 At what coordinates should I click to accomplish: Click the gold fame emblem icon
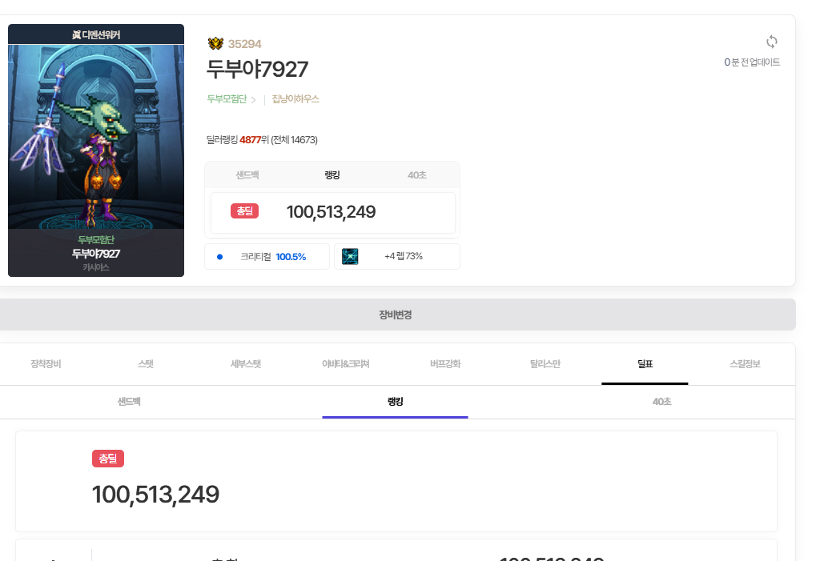pos(215,43)
